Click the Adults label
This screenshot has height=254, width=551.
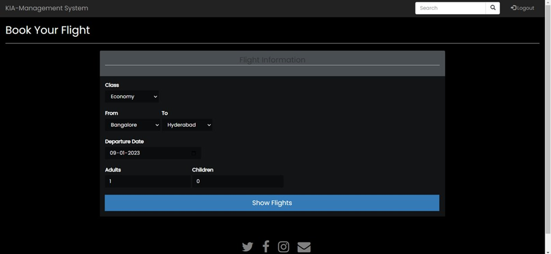113,170
